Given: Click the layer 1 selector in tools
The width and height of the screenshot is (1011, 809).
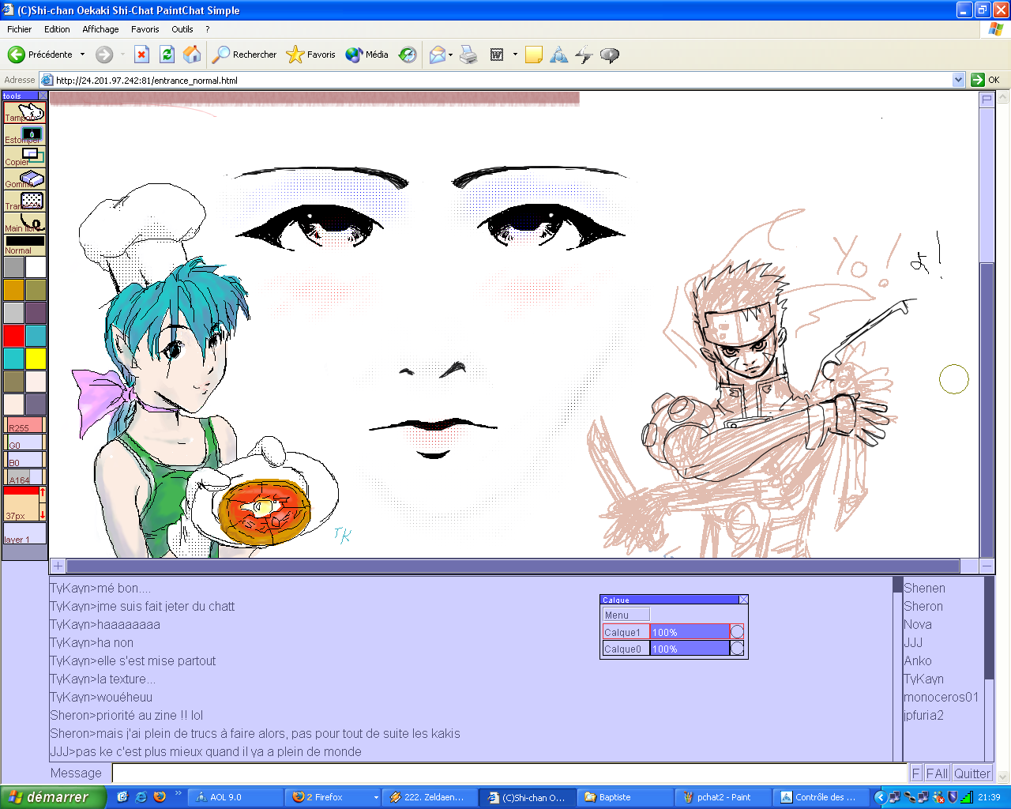Looking at the screenshot, I should (24, 533).
